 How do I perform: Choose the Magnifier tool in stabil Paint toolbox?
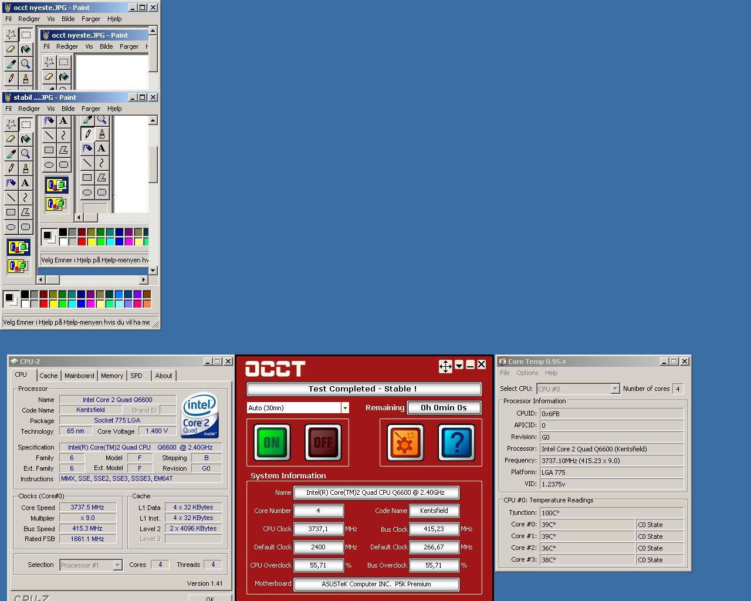click(x=25, y=153)
